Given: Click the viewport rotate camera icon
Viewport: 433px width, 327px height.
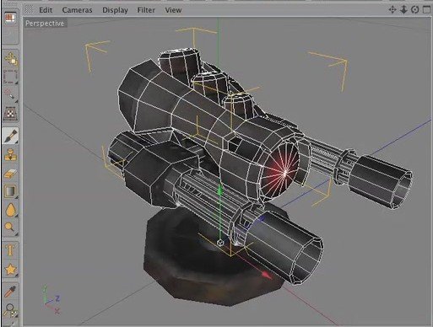Looking at the screenshot, I should click(415, 10).
